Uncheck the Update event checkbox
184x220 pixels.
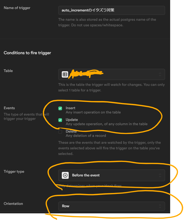tap(60, 120)
